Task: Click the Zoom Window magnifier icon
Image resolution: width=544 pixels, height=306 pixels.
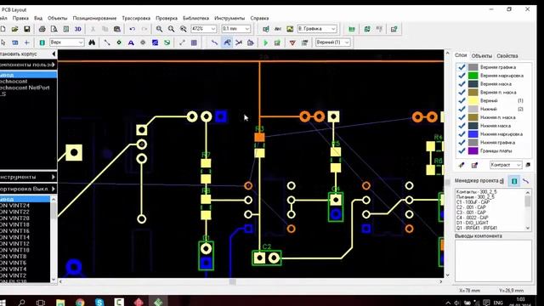Action: pos(184,29)
